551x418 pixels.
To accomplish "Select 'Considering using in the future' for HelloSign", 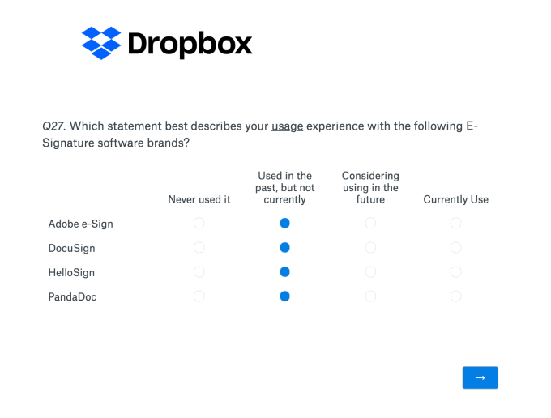I will tap(370, 272).
